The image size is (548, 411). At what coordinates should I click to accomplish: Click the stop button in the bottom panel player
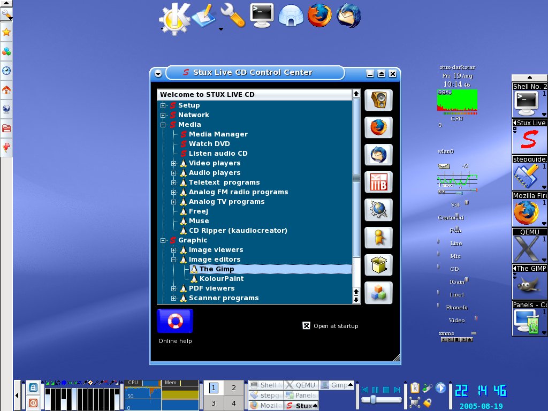(x=386, y=390)
